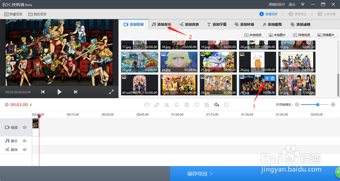This screenshot has width=340, height=181.
Task: Click the trash delete icon in timeline toolbar
Action: click(186, 105)
